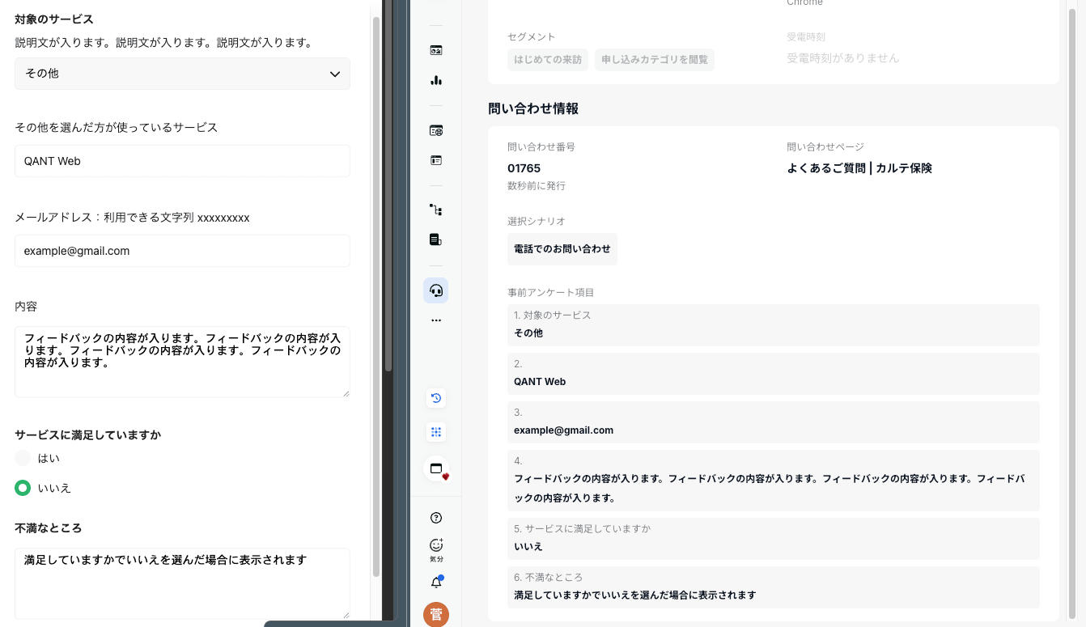
Task: Open the headset support icon in sidebar
Action: click(435, 290)
